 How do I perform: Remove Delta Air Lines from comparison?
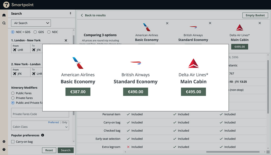[260, 23]
